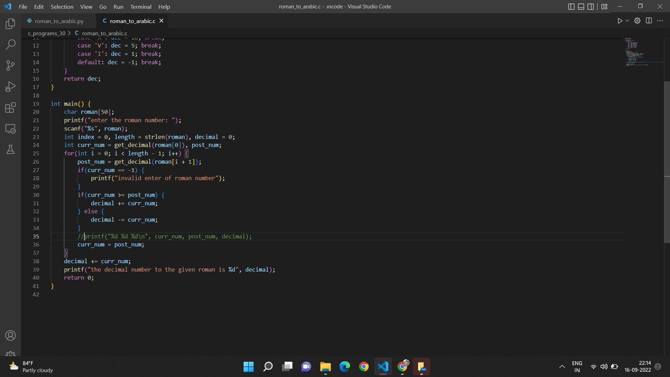
Task: Open File Explorer from taskbar
Action: [x=326, y=366]
